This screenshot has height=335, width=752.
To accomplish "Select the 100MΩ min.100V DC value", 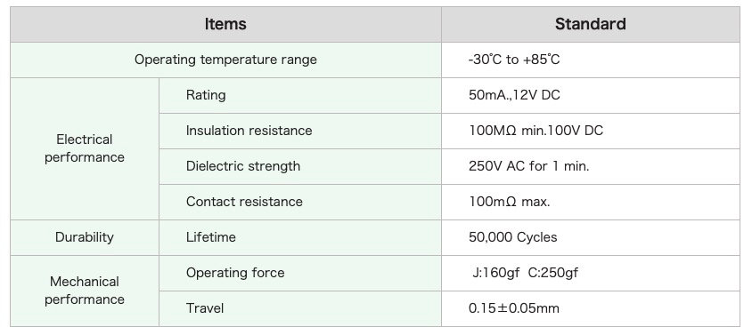I will (535, 131).
